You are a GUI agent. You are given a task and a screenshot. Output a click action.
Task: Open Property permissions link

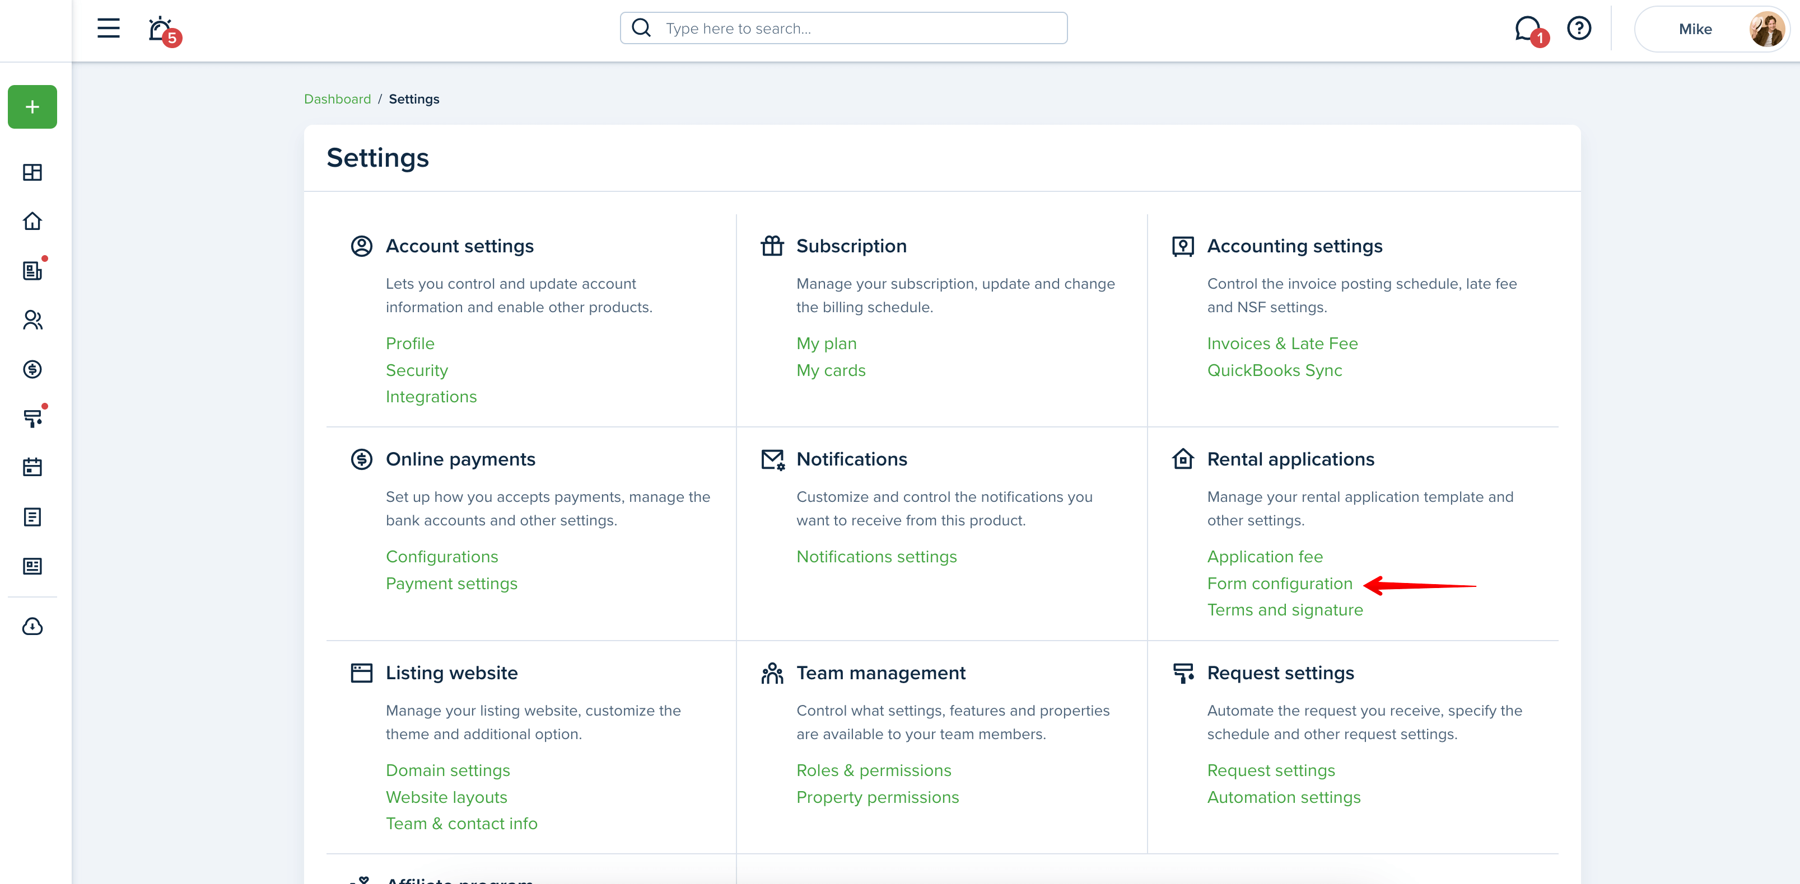point(877,797)
